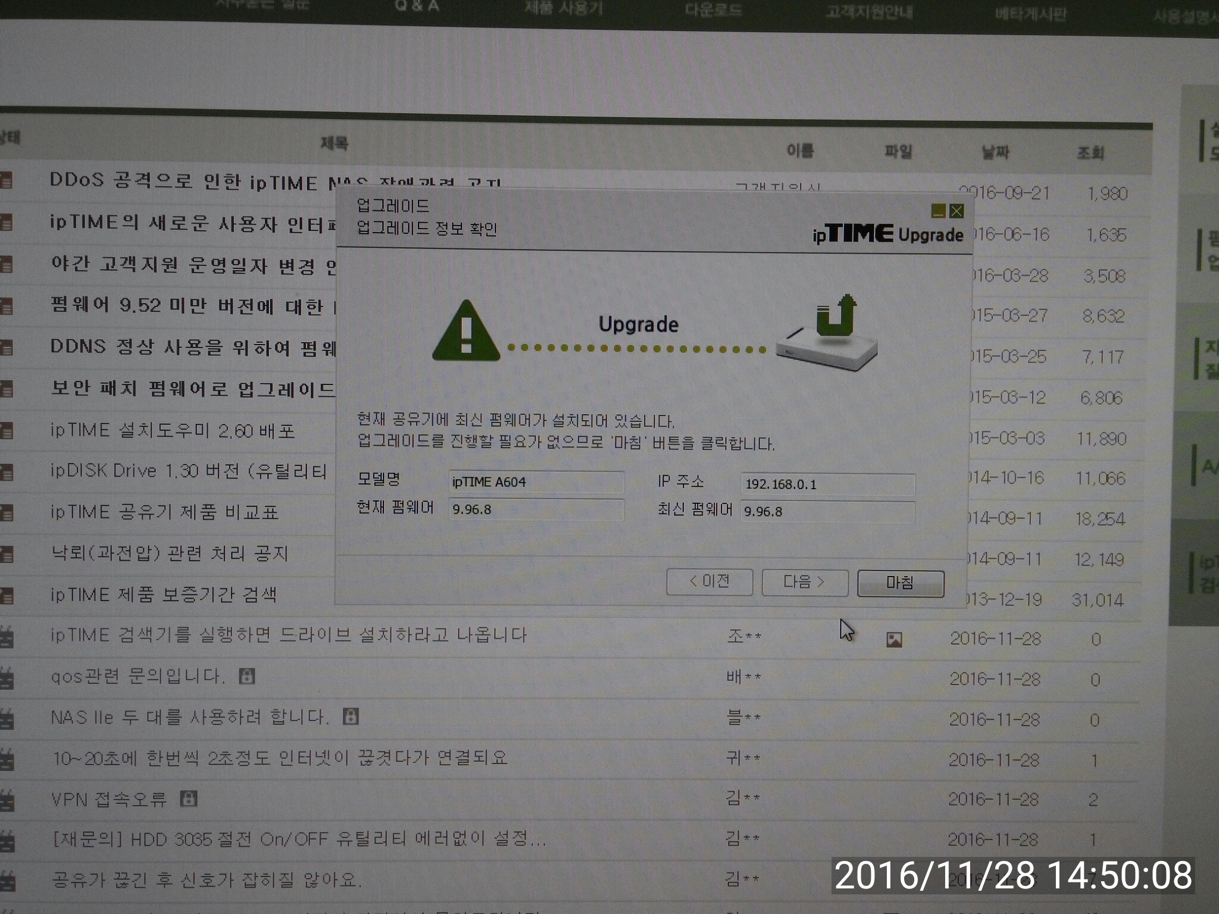The width and height of the screenshot is (1219, 914).
Task: Open post 'NAS IIe 두 대를 사용하려 합니다.'
Action: point(190,717)
